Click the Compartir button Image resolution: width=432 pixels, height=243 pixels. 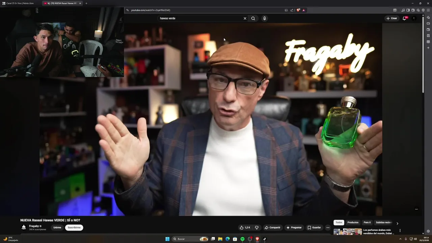272,227
